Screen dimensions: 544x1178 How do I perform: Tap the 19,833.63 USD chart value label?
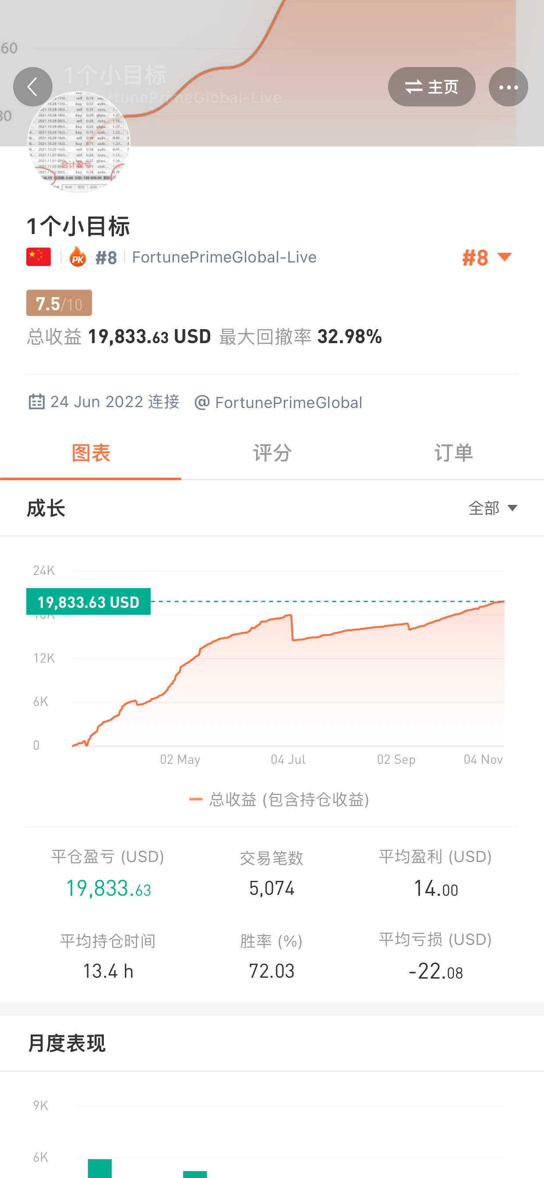(x=88, y=602)
